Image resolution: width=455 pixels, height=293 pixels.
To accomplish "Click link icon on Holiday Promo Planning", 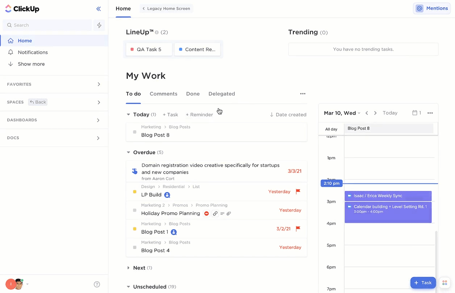I will click(215, 213).
